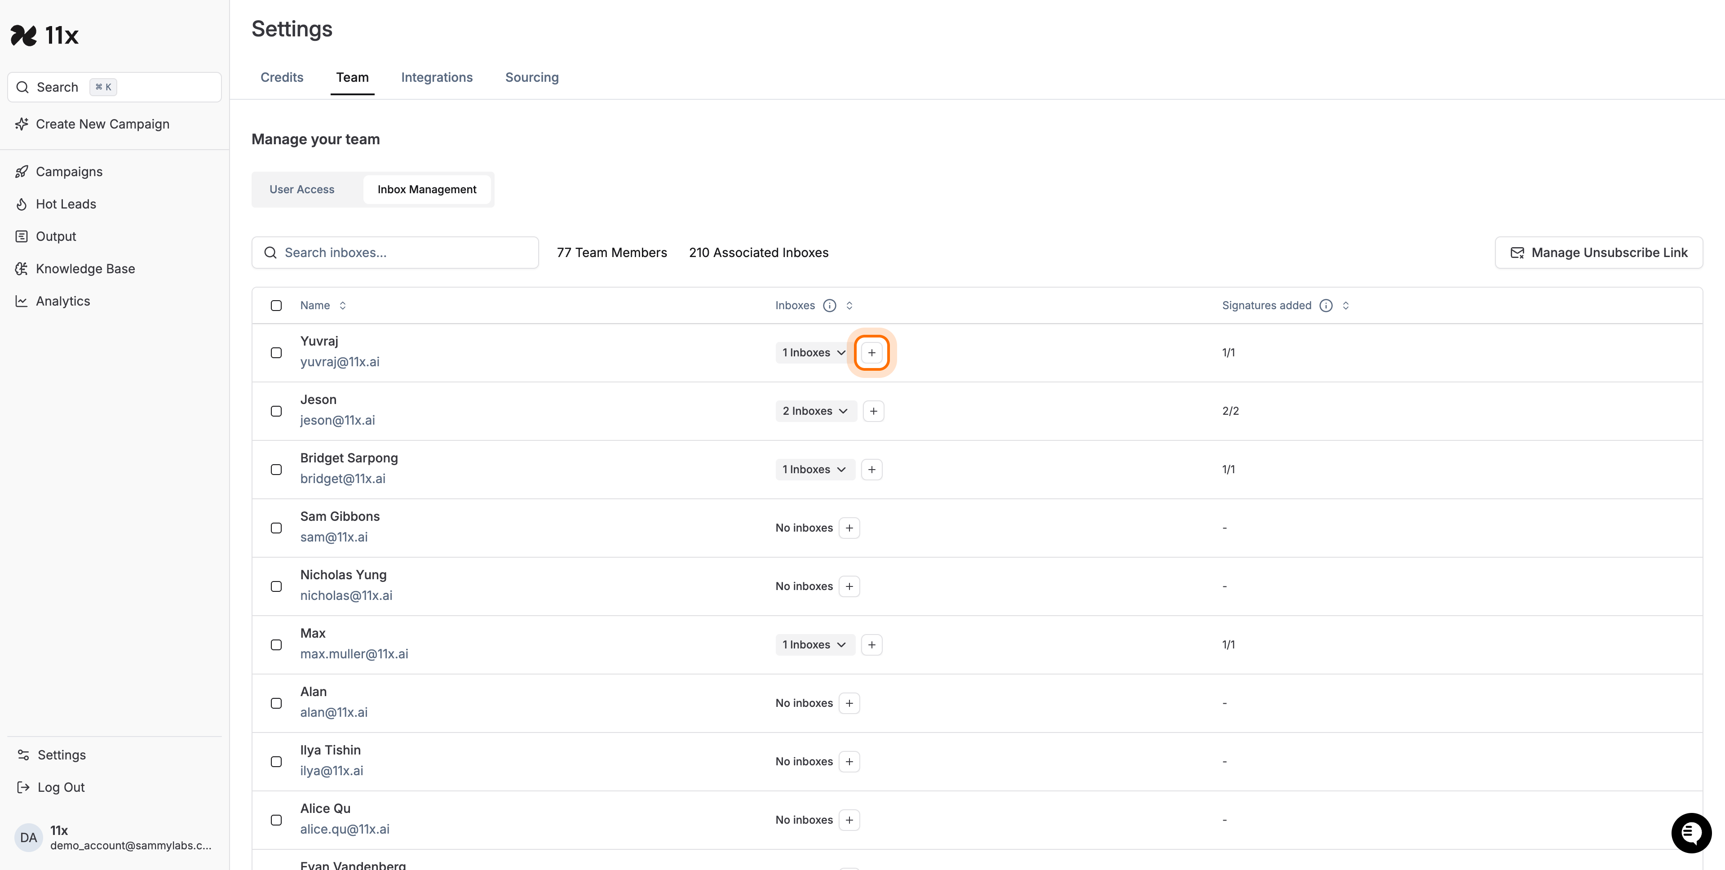Screen dimensions: 1725x870
Task: Open Settings in the sidebar
Action: (x=61, y=755)
